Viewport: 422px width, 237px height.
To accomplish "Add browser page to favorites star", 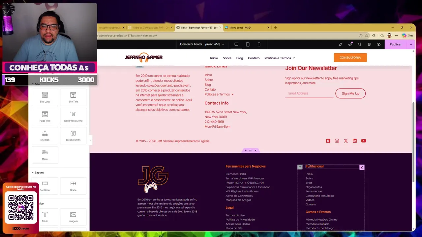I will coord(366,36).
